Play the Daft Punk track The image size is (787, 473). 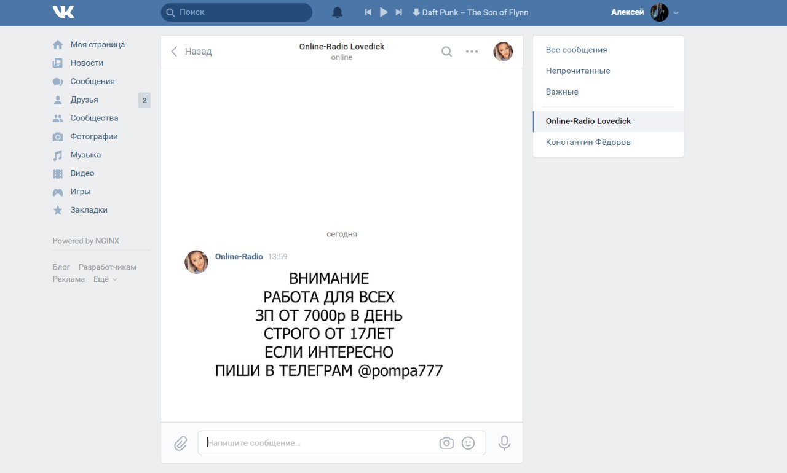point(384,12)
